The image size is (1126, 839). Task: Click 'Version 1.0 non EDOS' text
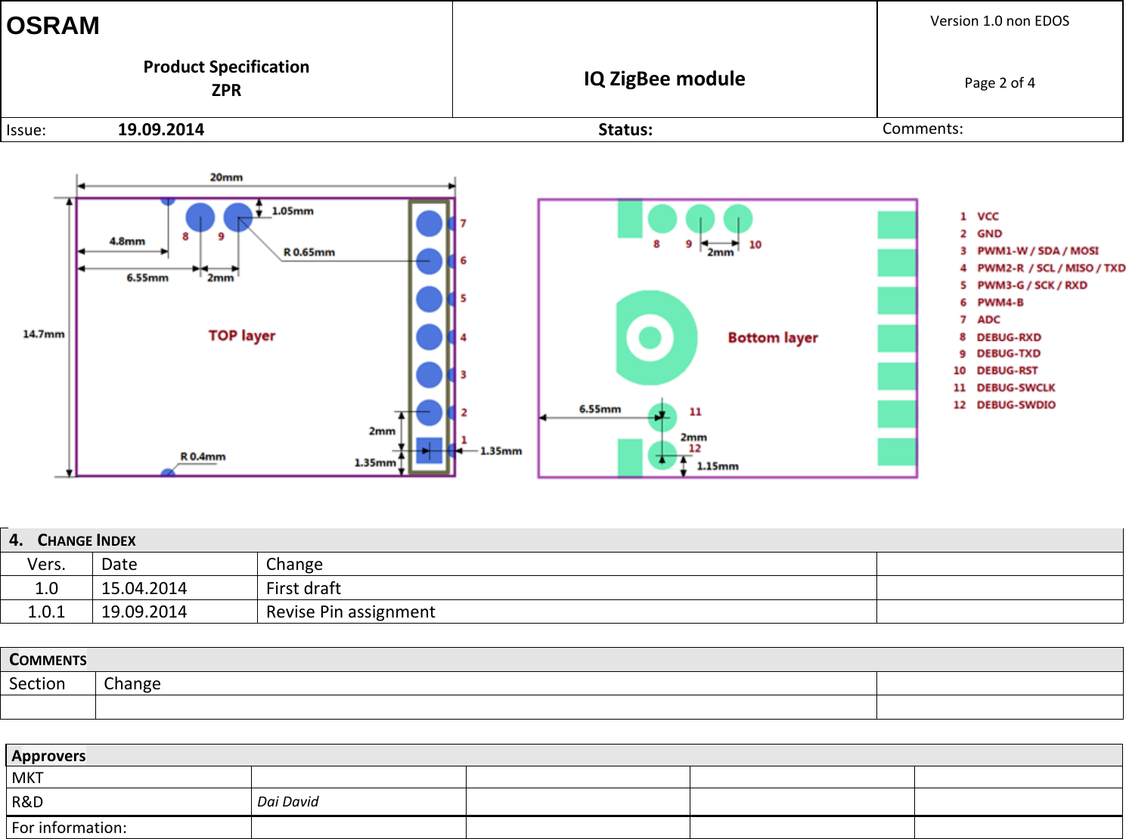click(x=1000, y=21)
